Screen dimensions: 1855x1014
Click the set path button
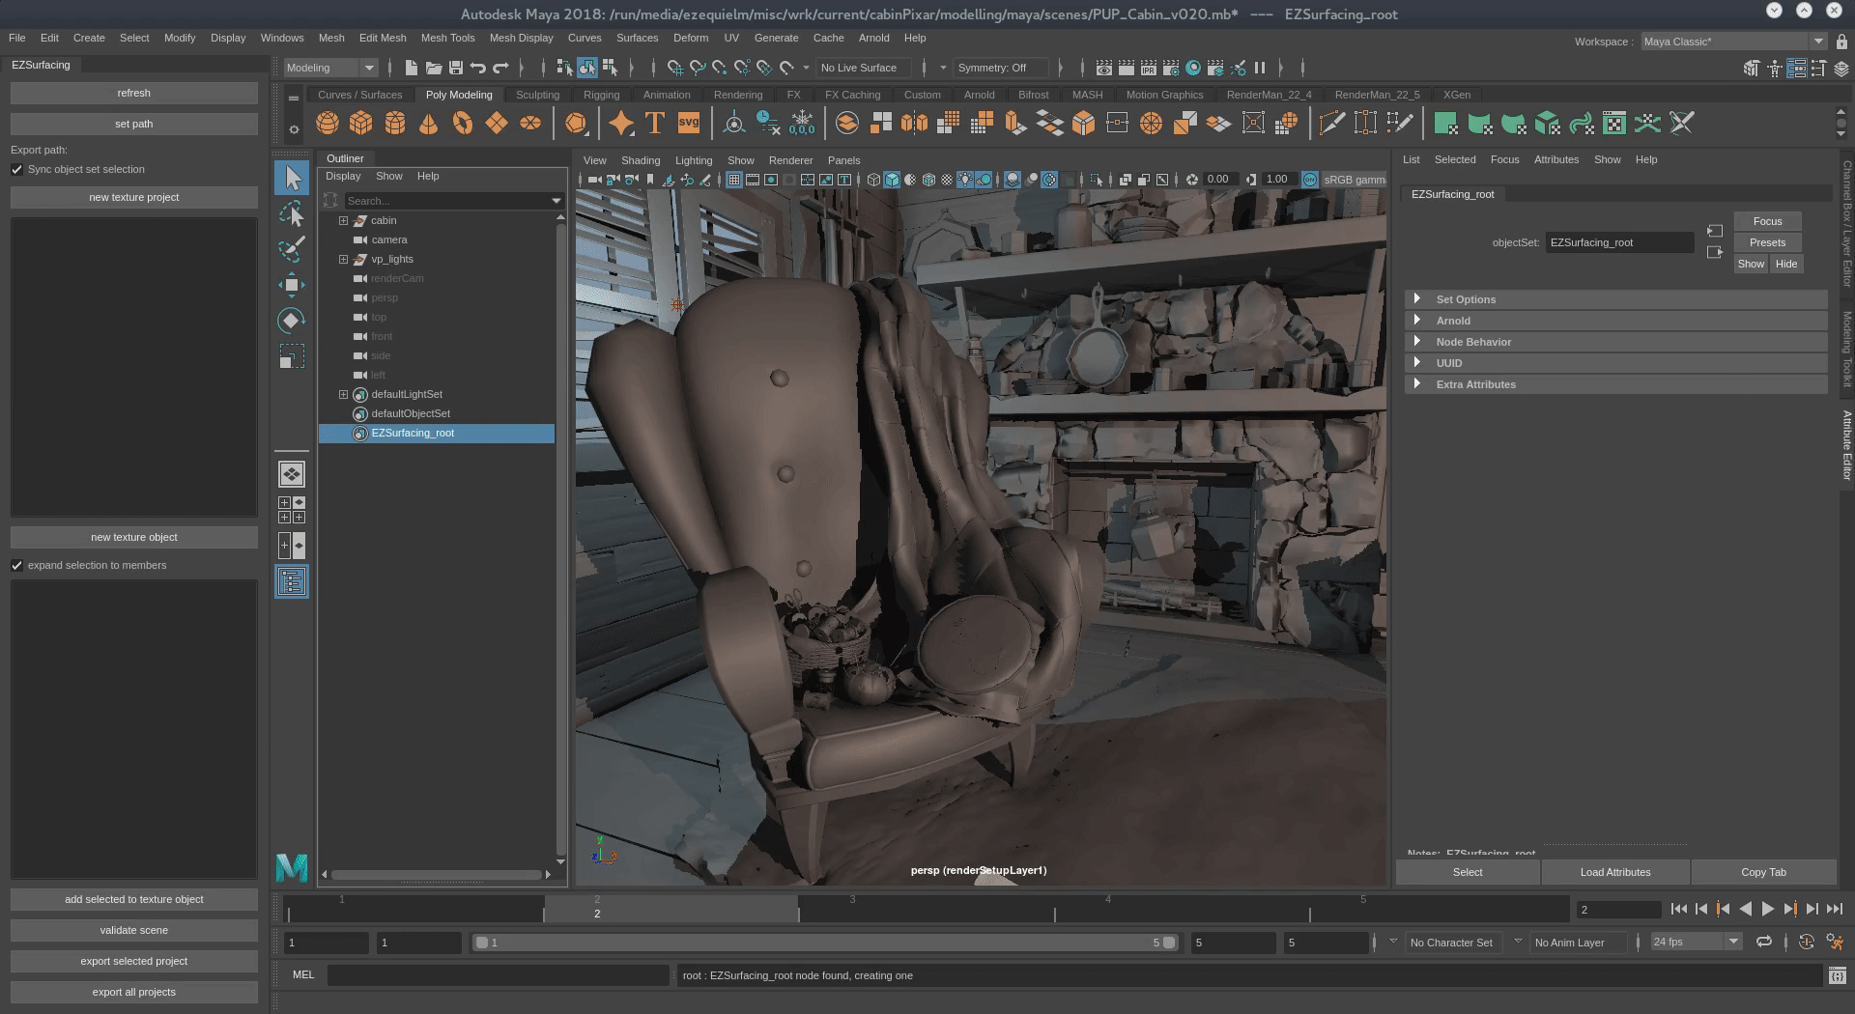pos(134,124)
